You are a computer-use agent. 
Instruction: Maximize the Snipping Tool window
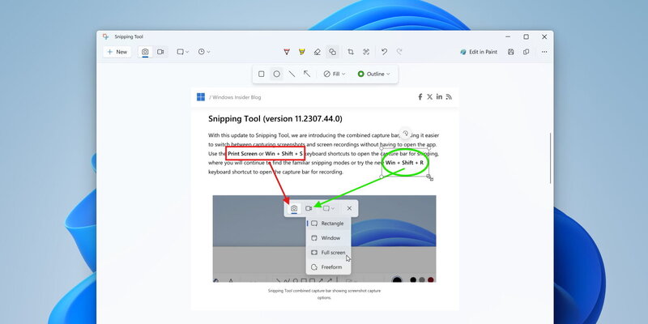coord(526,36)
